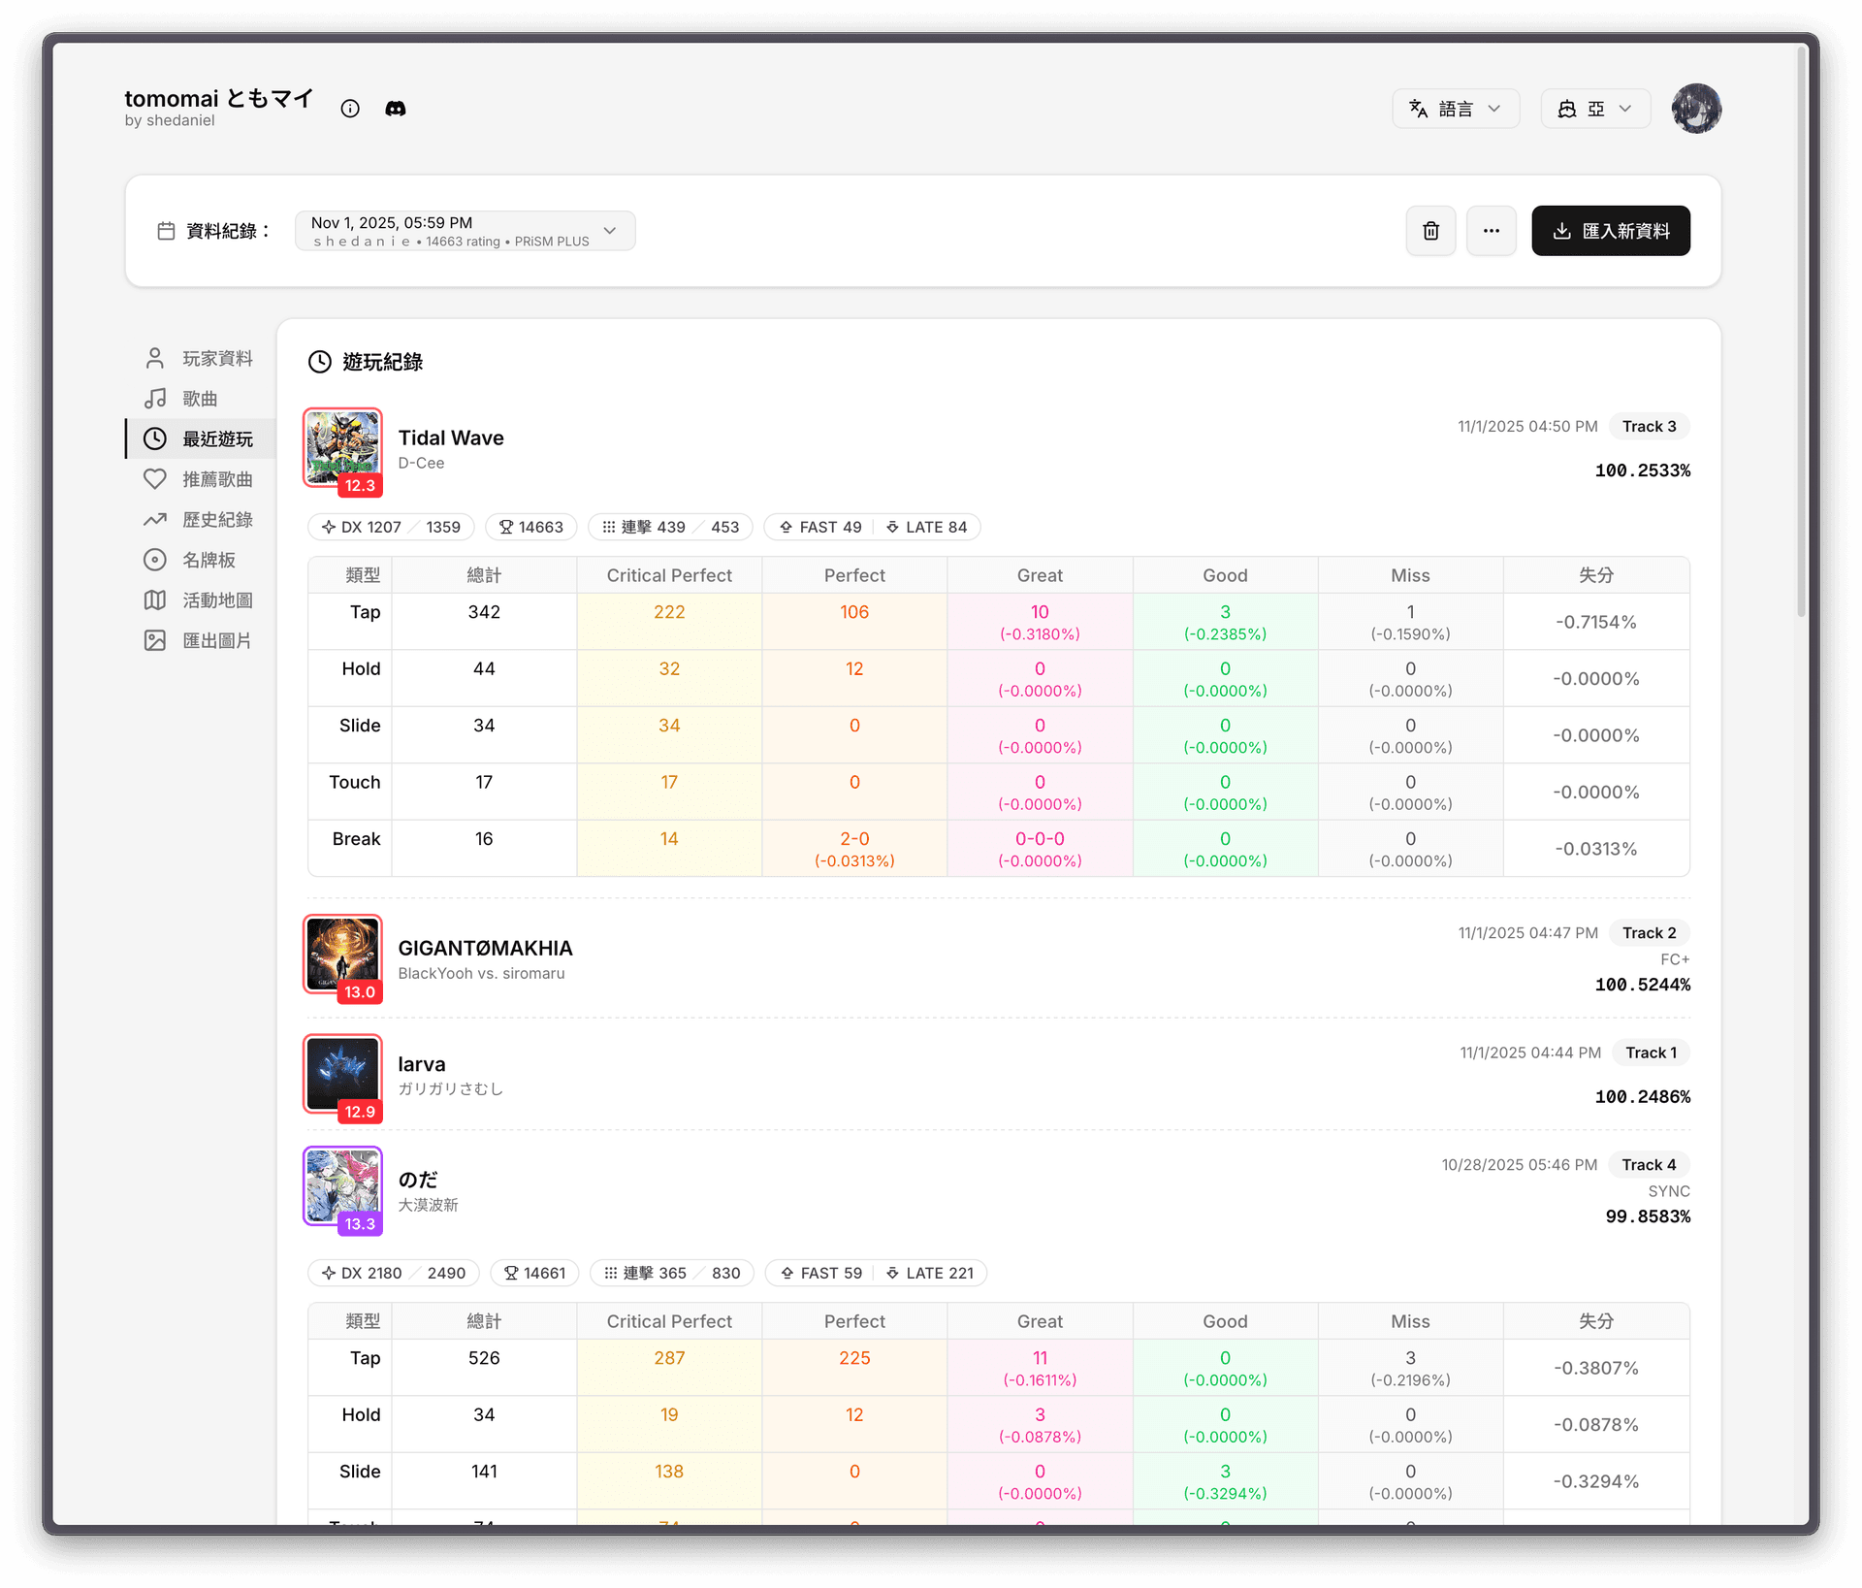Open the Nov 1, 2025 data record selector
1862x1588 pixels.
(465, 231)
